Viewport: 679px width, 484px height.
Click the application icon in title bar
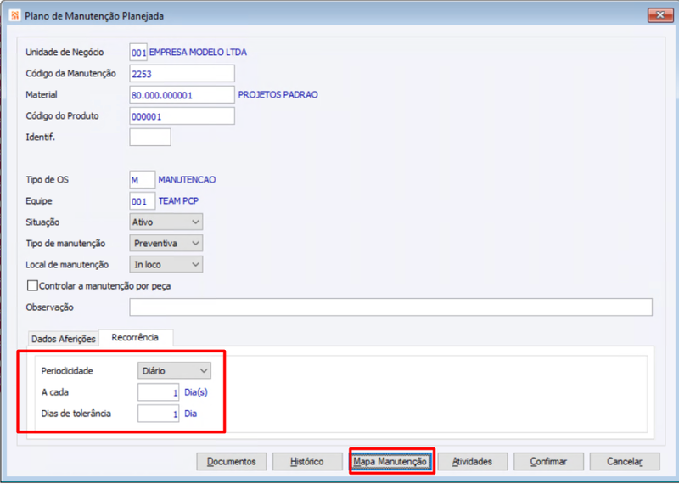(x=14, y=16)
